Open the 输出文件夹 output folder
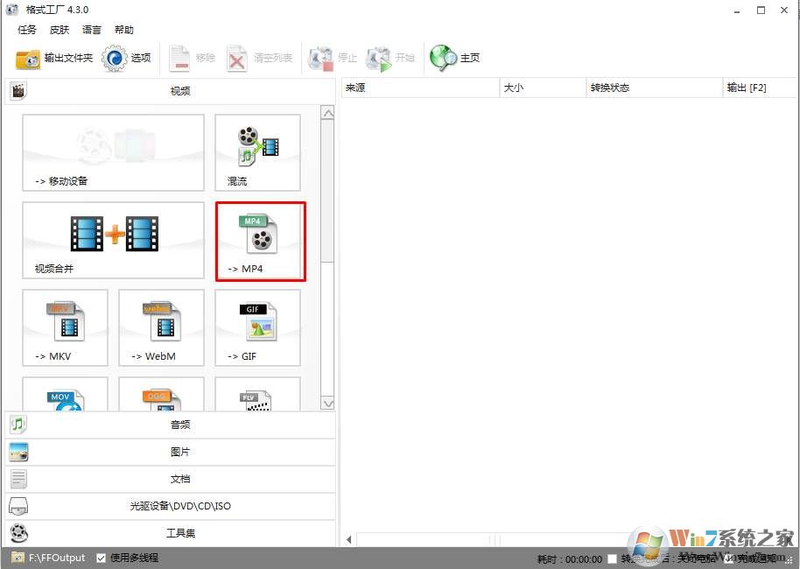Viewport: 800px width, 569px height. coord(54,59)
